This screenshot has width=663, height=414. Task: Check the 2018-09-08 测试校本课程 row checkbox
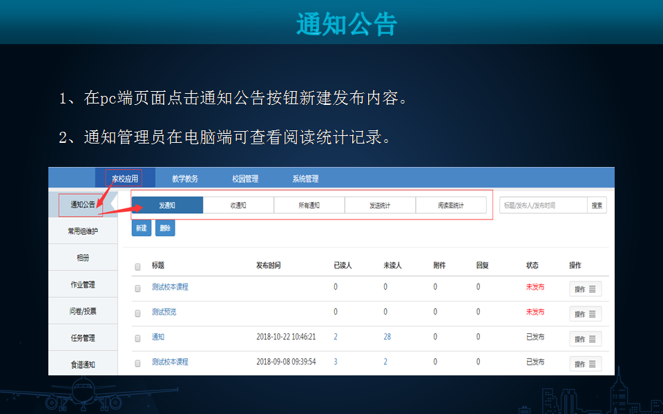pyautogui.click(x=138, y=363)
